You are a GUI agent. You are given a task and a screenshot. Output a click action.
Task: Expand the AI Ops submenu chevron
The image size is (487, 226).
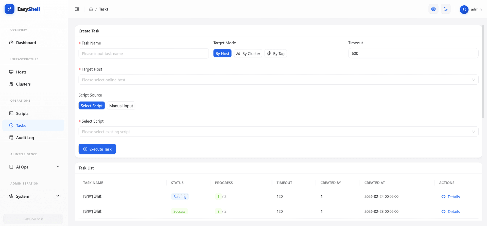pyautogui.click(x=58, y=167)
